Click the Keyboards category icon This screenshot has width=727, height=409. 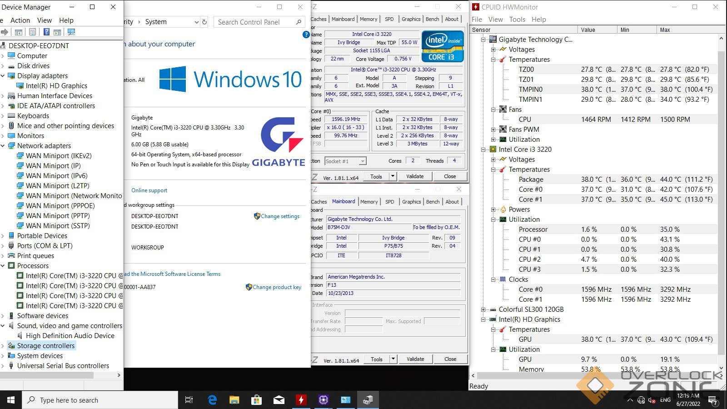click(x=12, y=116)
